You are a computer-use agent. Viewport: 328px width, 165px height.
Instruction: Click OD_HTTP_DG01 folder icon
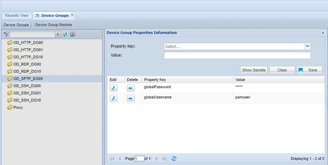[10, 50]
